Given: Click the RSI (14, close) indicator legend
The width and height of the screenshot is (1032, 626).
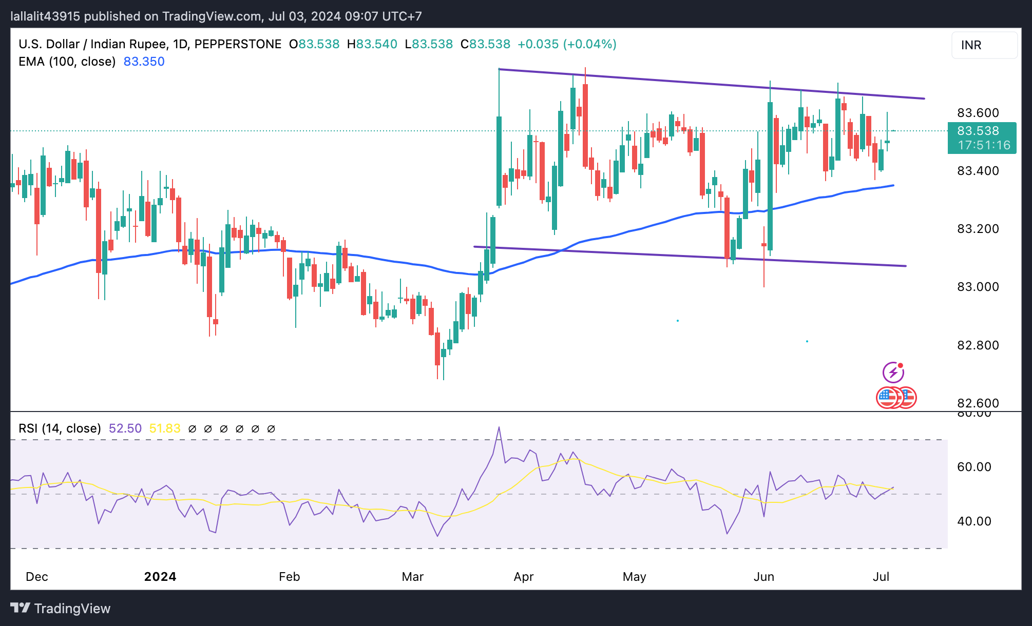Looking at the screenshot, I should [x=60, y=428].
